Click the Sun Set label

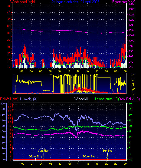pyautogui.click(x=107, y=151)
